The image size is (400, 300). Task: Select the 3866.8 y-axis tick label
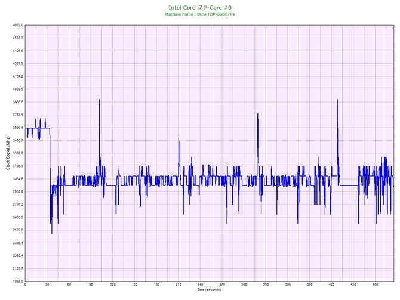[18, 102]
